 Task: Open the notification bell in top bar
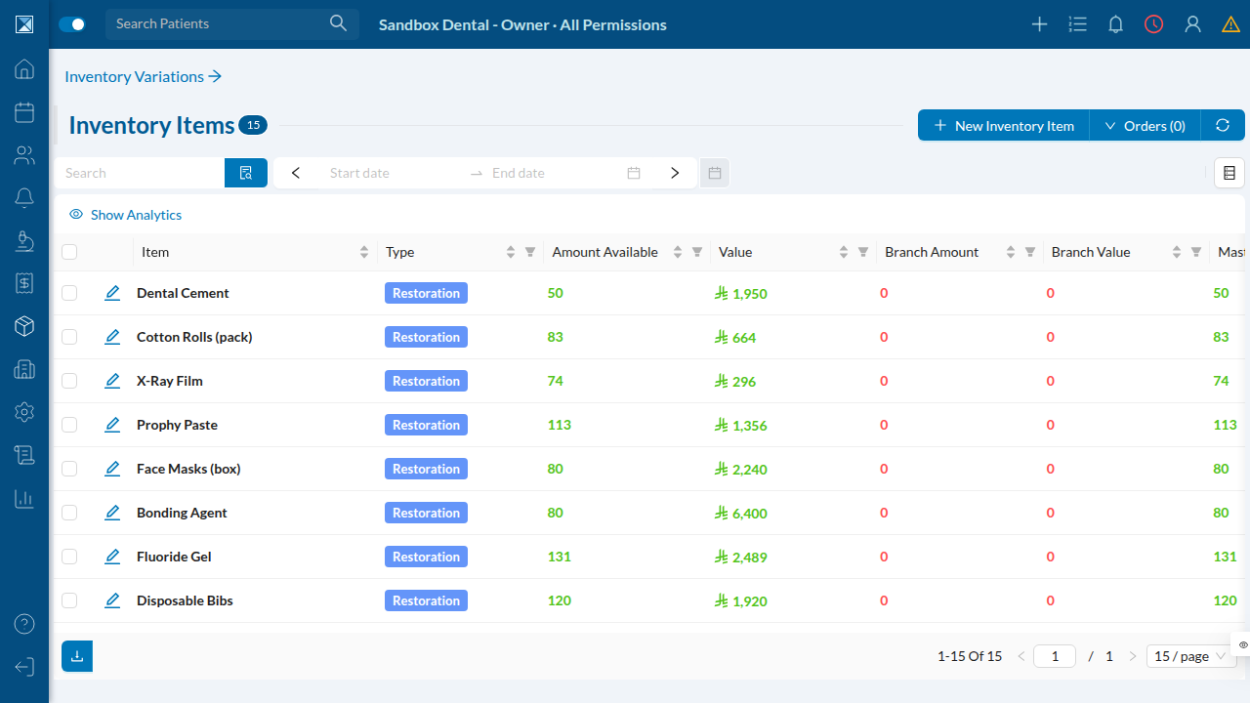point(1115,24)
